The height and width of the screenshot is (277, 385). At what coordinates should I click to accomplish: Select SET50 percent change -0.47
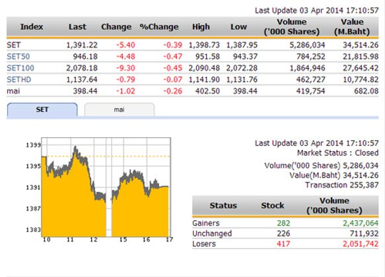[x=173, y=57]
